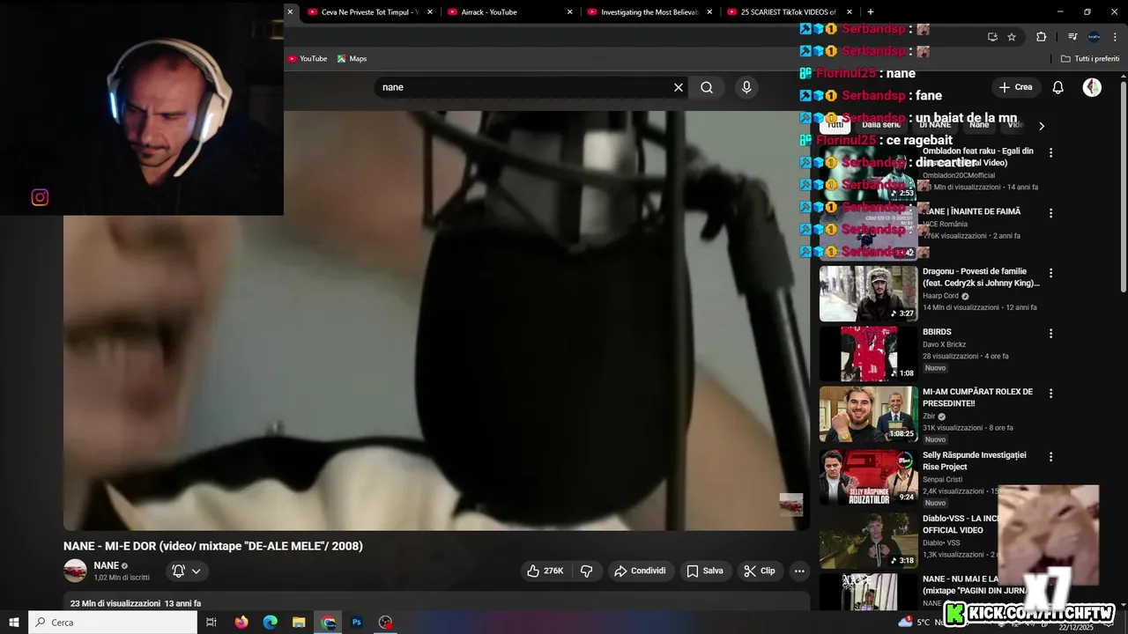Open Dragonu Povesti de familie thumbnail
Image resolution: width=1128 pixels, height=634 pixels.
pos(869,294)
